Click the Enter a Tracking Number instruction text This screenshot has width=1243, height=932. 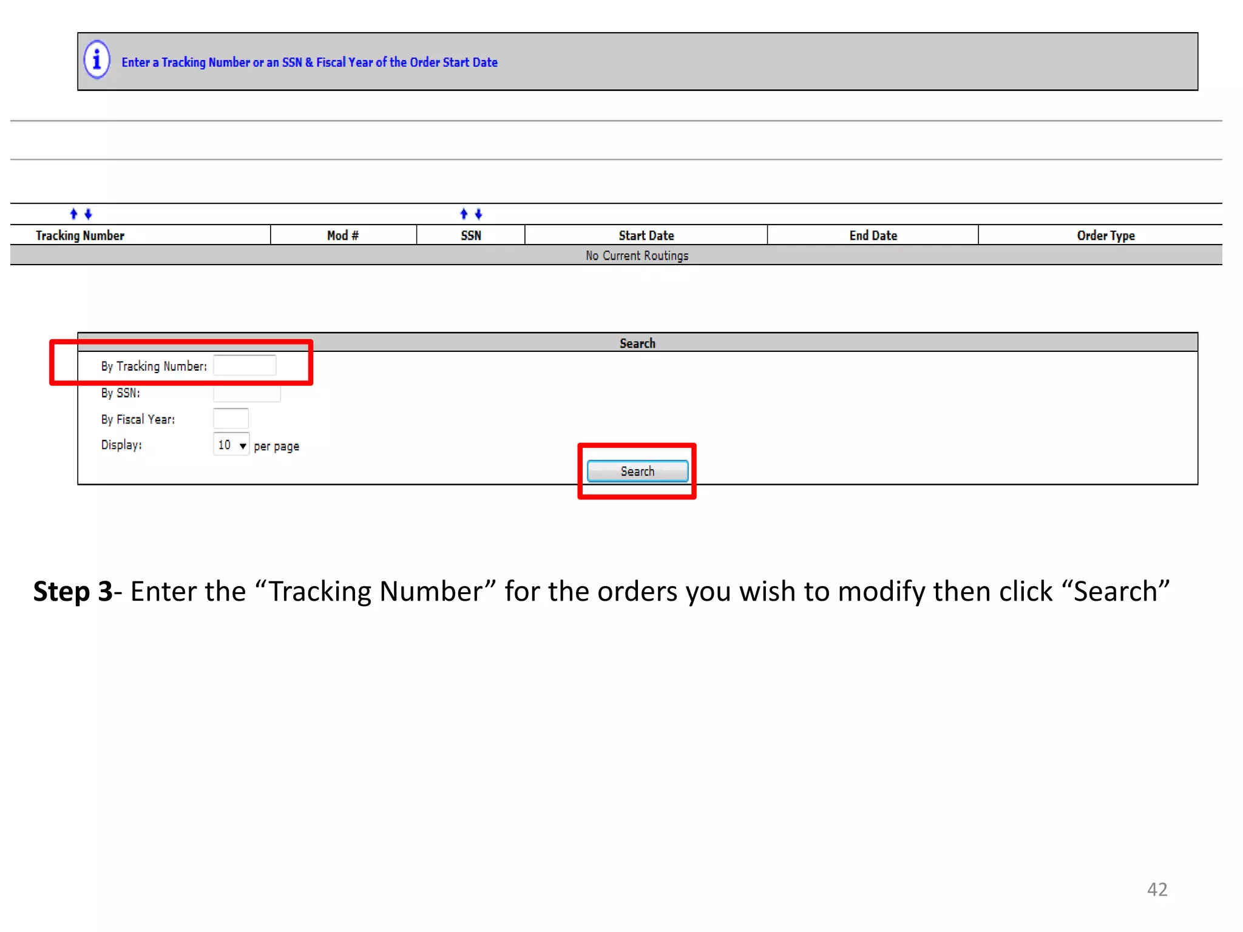(x=310, y=62)
